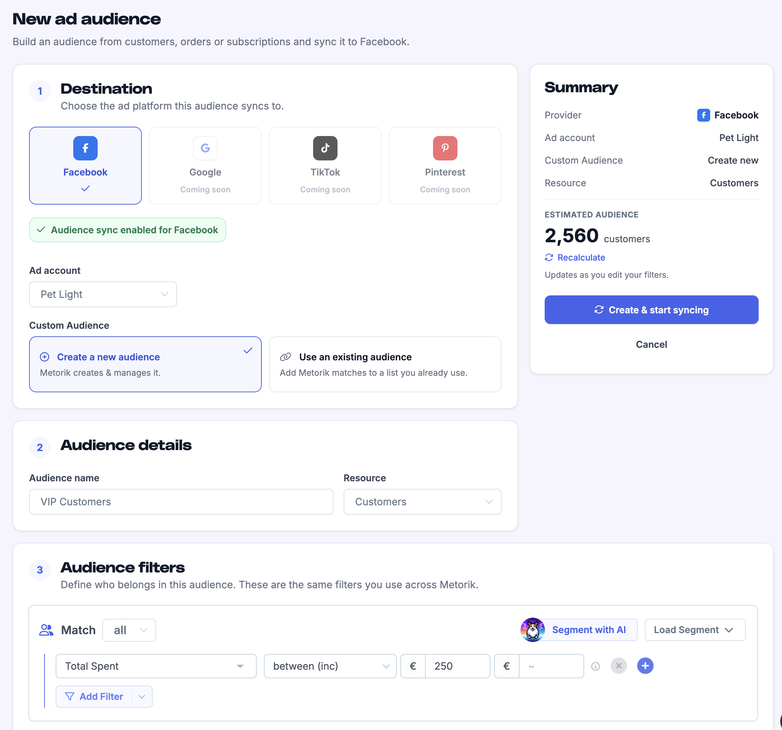This screenshot has height=730, width=782.
Task: Click the Create & start syncing button
Action: coord(652,310)
